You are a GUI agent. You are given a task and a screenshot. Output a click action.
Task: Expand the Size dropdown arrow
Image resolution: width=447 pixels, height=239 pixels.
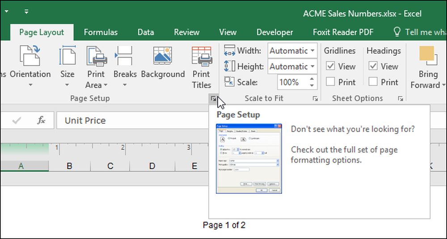[67, 85]
